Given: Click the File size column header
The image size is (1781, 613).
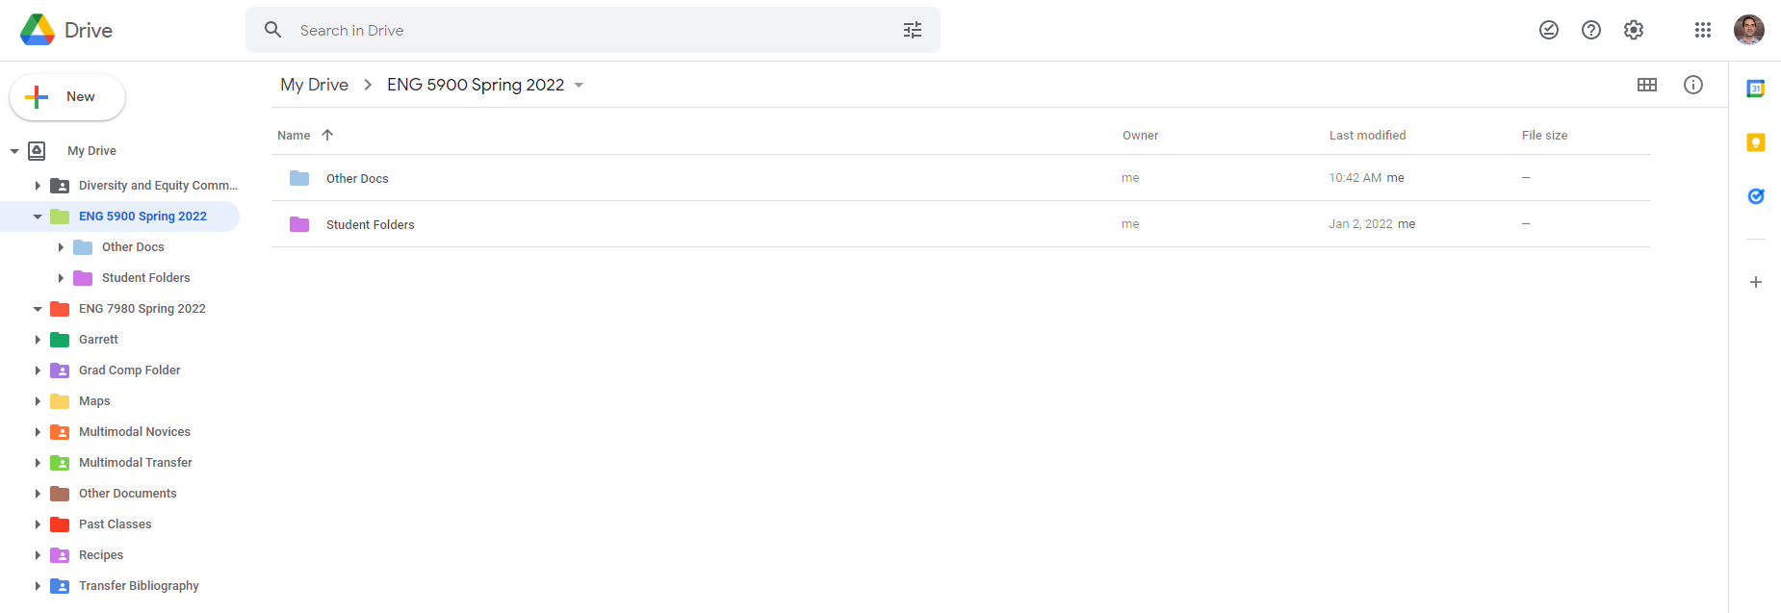Looking at the screenshot, I should [x=1544, y=136].
